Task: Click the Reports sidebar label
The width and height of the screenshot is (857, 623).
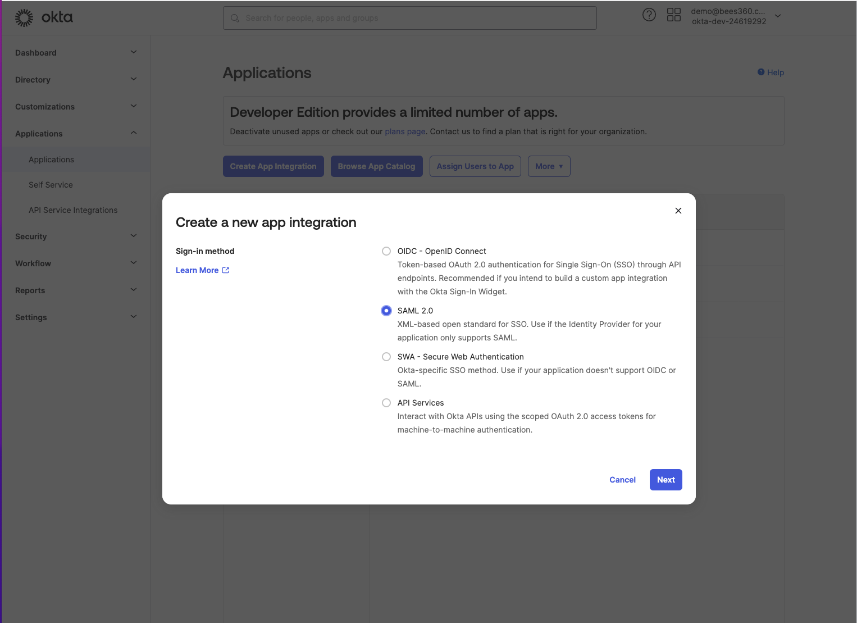Action: pos(30,290)
